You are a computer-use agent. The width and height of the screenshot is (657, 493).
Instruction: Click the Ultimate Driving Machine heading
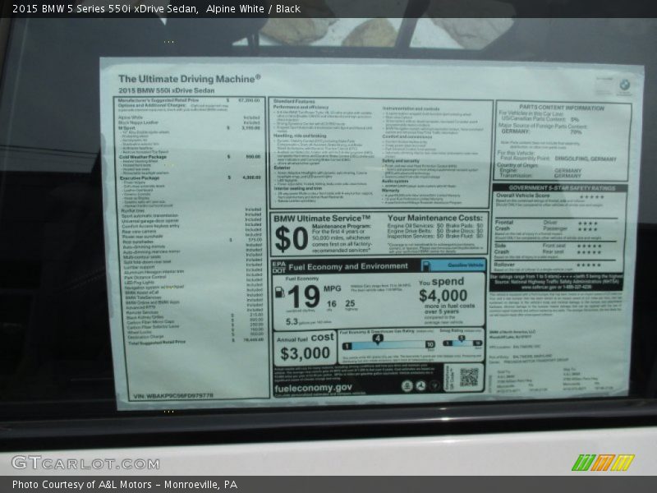coord(189,79)
